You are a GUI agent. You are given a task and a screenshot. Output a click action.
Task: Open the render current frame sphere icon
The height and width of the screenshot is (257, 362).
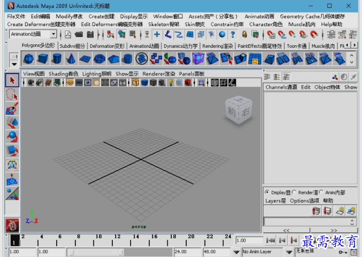(222, 35)
